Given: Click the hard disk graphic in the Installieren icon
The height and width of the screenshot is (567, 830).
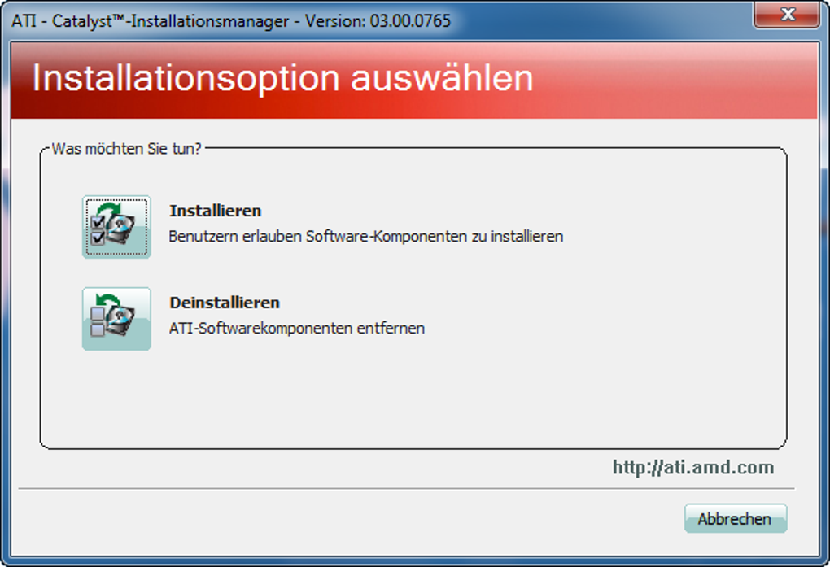Looking at the screenshot, I should (120, 229).
